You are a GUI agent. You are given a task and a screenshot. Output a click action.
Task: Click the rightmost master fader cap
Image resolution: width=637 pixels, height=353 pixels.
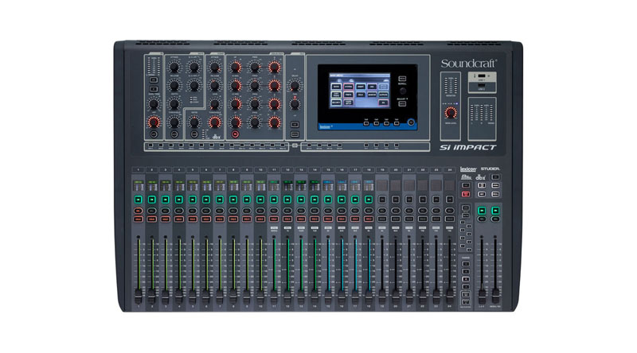point(495,294)
